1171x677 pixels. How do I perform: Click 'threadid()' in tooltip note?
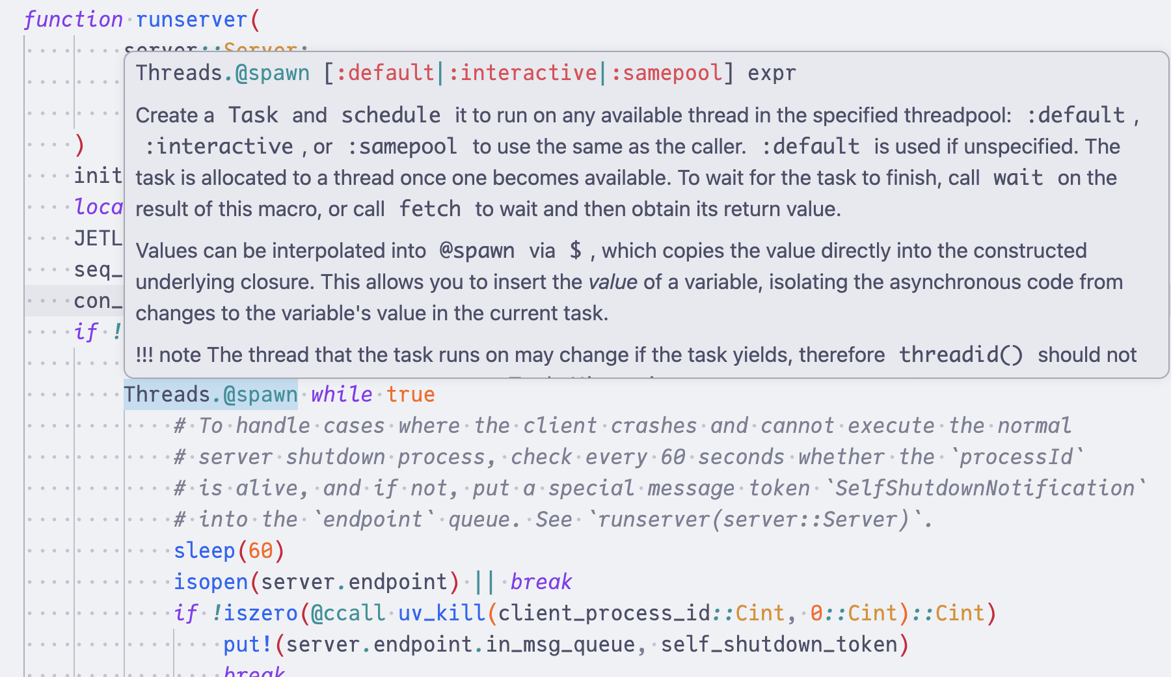point(961,355)
